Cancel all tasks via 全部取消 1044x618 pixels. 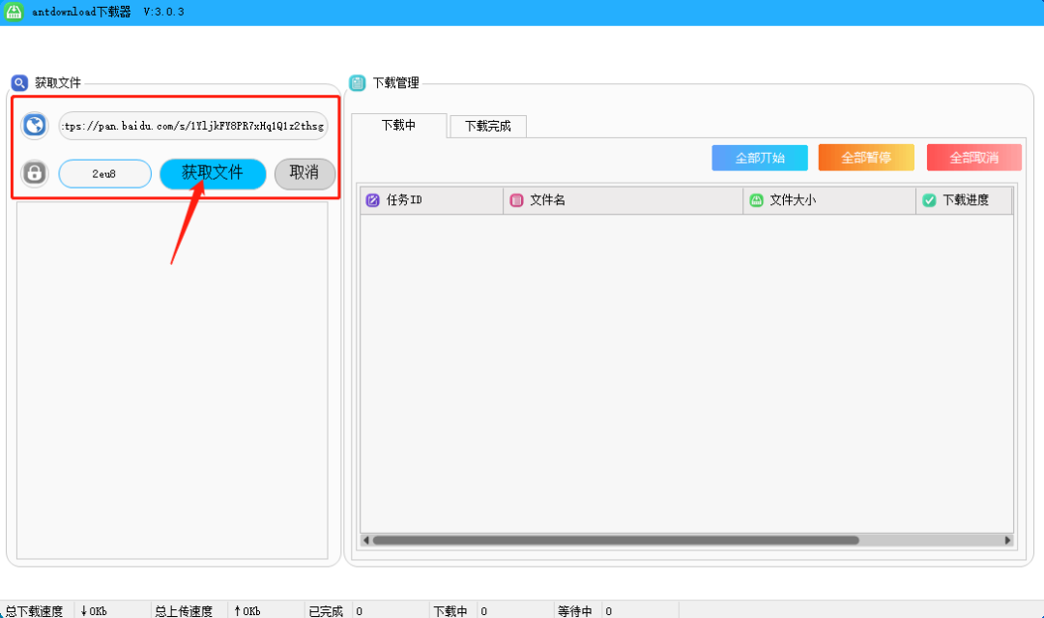[x=973, y=158]
